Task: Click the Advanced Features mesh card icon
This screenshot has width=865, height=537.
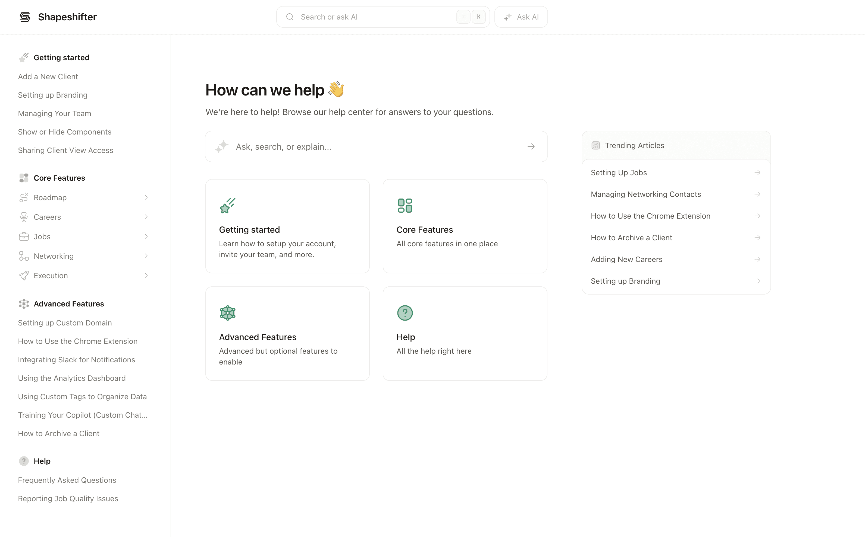Action: 228,313
